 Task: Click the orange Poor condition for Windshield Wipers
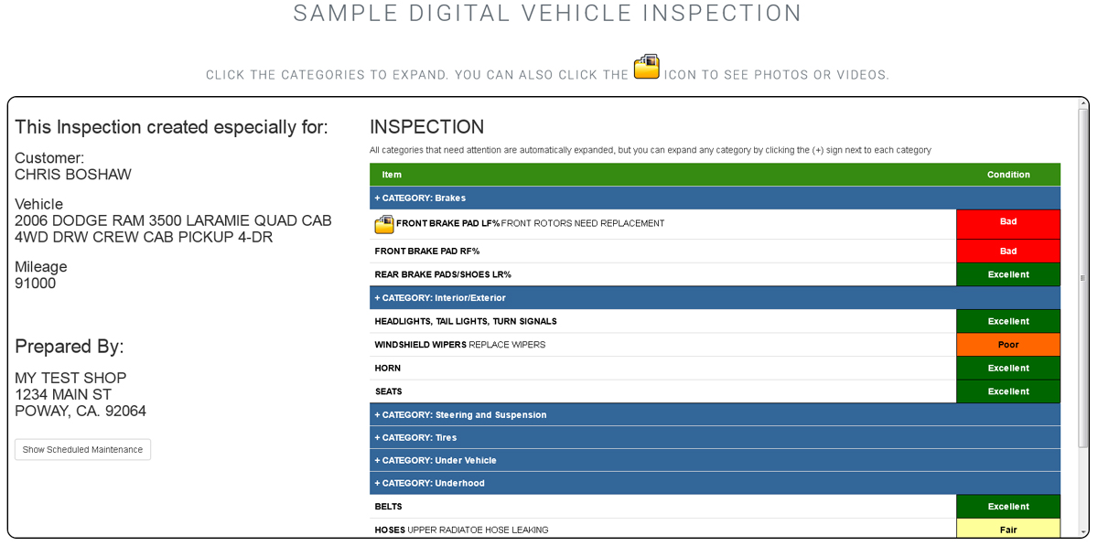pos(1007,346)
